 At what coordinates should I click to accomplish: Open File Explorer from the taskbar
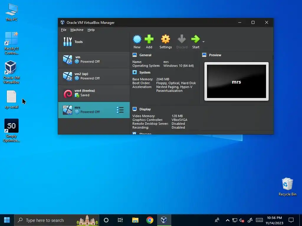[x=135, y=220]
